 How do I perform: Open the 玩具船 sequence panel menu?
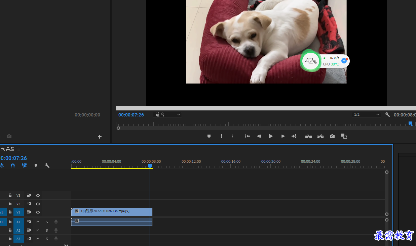19,149
